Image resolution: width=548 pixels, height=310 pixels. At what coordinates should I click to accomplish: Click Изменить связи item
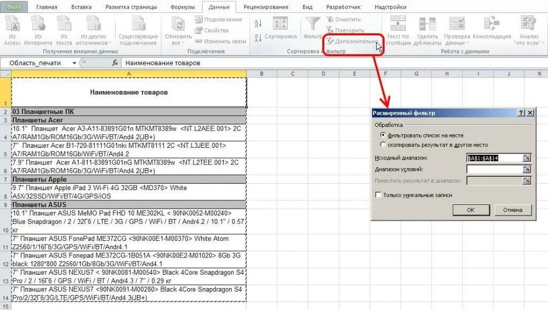tap(220, 41)
